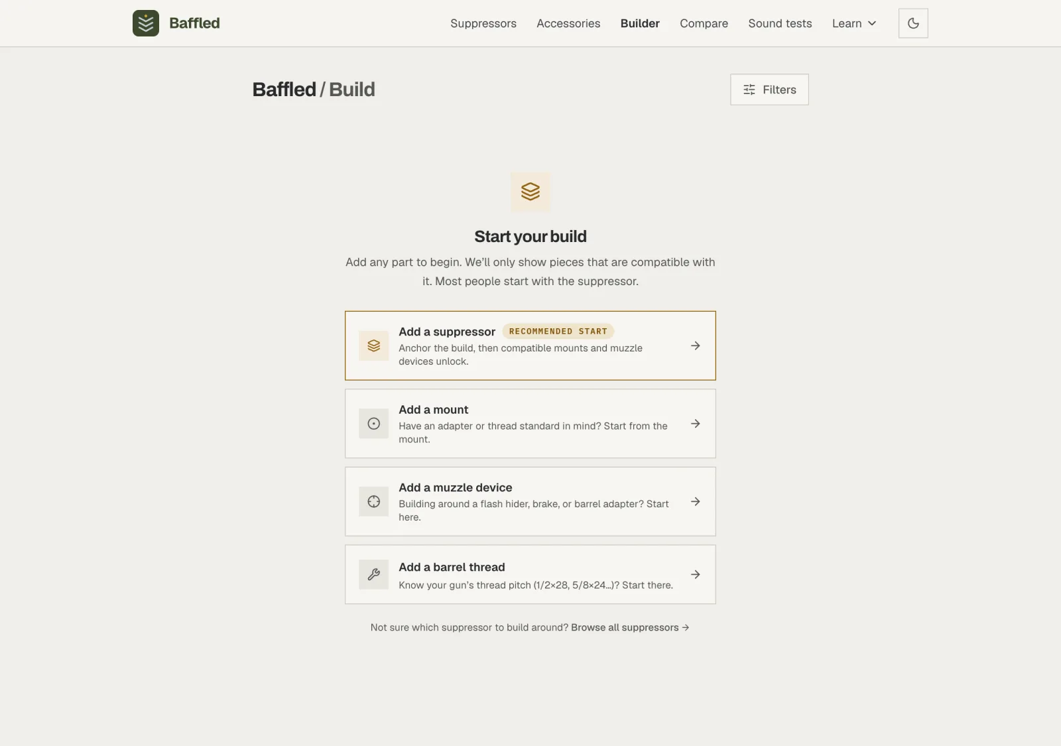The height and width of the screenshot is (746, 1061).
Task: Expand the Learn menu chevron
Action: 872,23
